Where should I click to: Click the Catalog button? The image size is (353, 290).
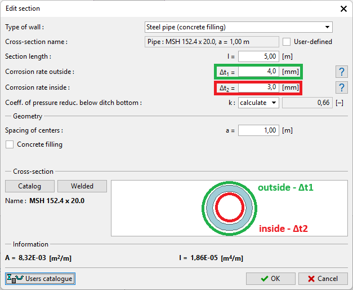tap(30, 186)
